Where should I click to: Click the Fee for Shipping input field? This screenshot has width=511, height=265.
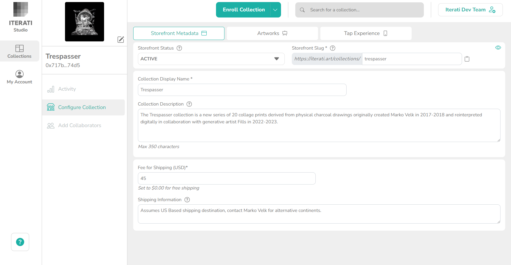coord(226,178)
